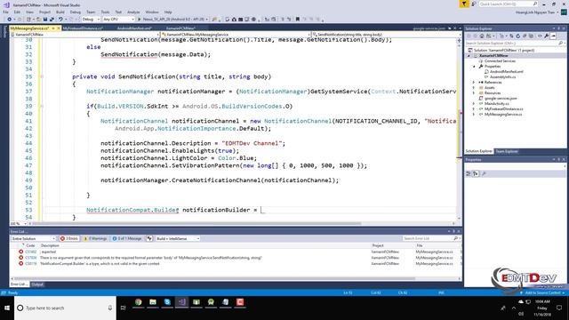Switch to the Team Explorer tab
This screenshot has width=569, height=320.
click(507, 151)
